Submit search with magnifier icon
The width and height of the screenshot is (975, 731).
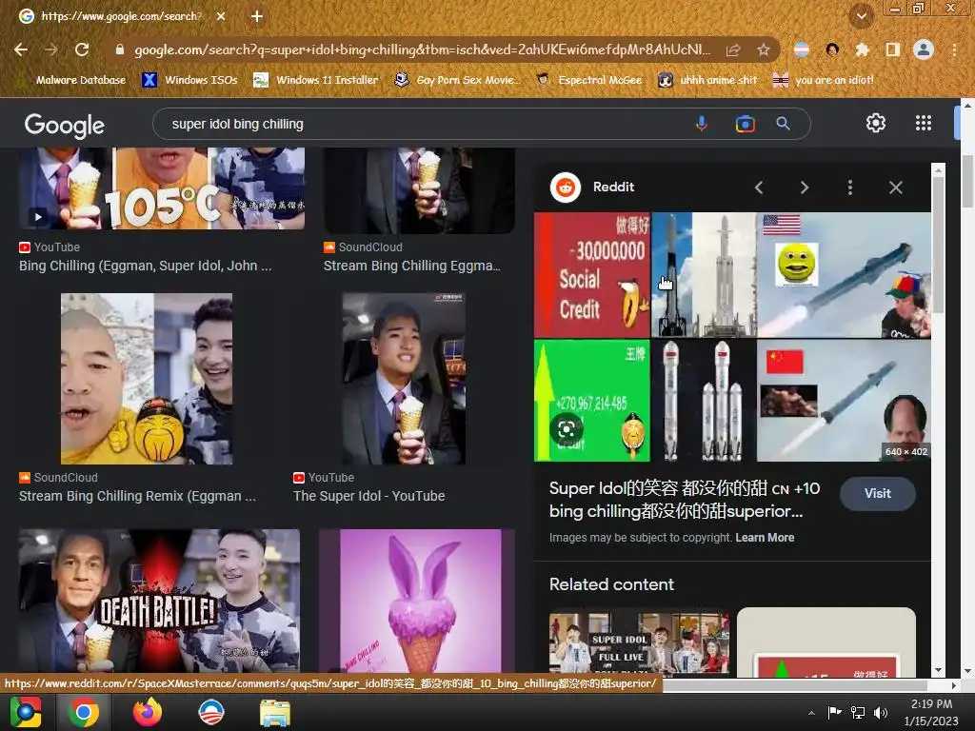pyautogui.click(x=783, y=124)
